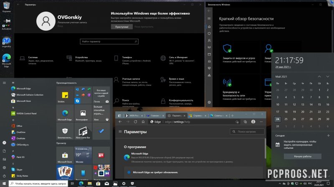Select account protection person icon in sidebar
The width and height of the screenshot is (334, 187).
pos(209,40)
